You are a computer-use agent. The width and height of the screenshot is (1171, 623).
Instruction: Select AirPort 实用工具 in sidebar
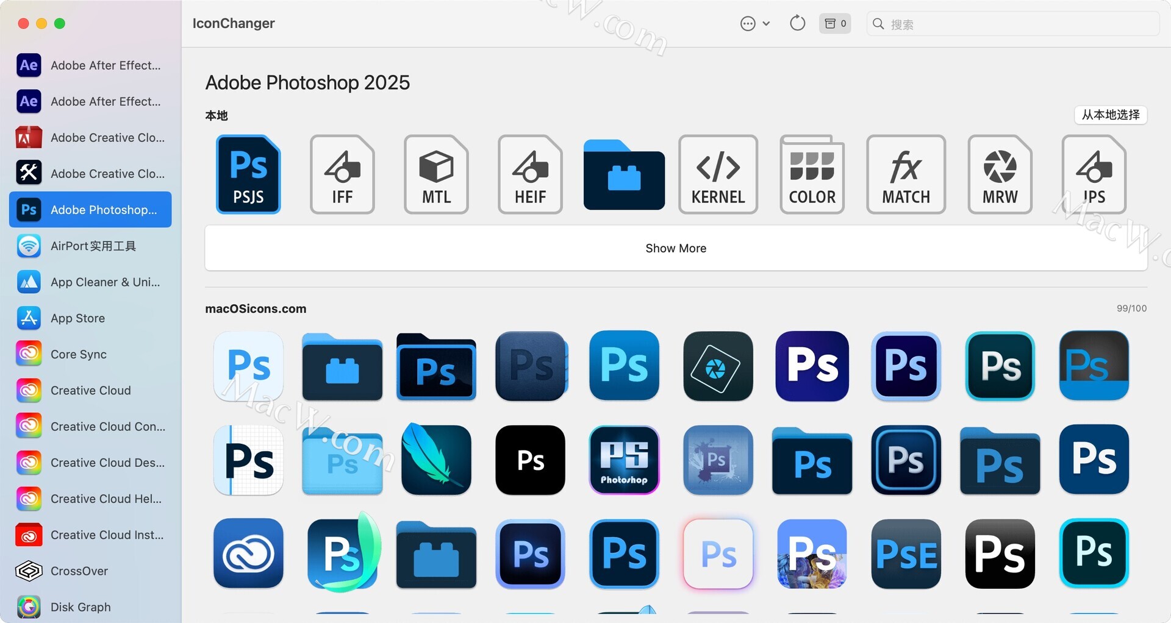(90, 246)
